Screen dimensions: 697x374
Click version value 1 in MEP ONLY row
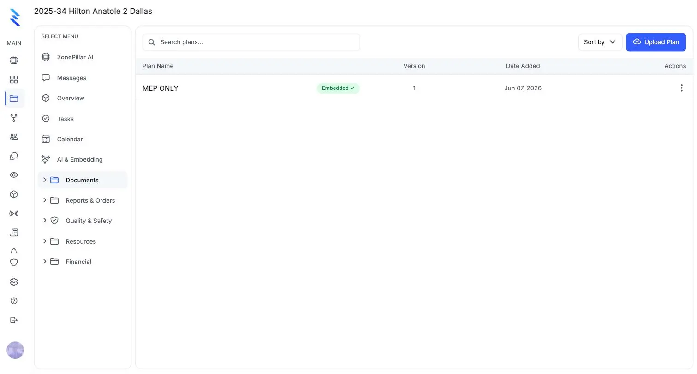tap(414, 88)
